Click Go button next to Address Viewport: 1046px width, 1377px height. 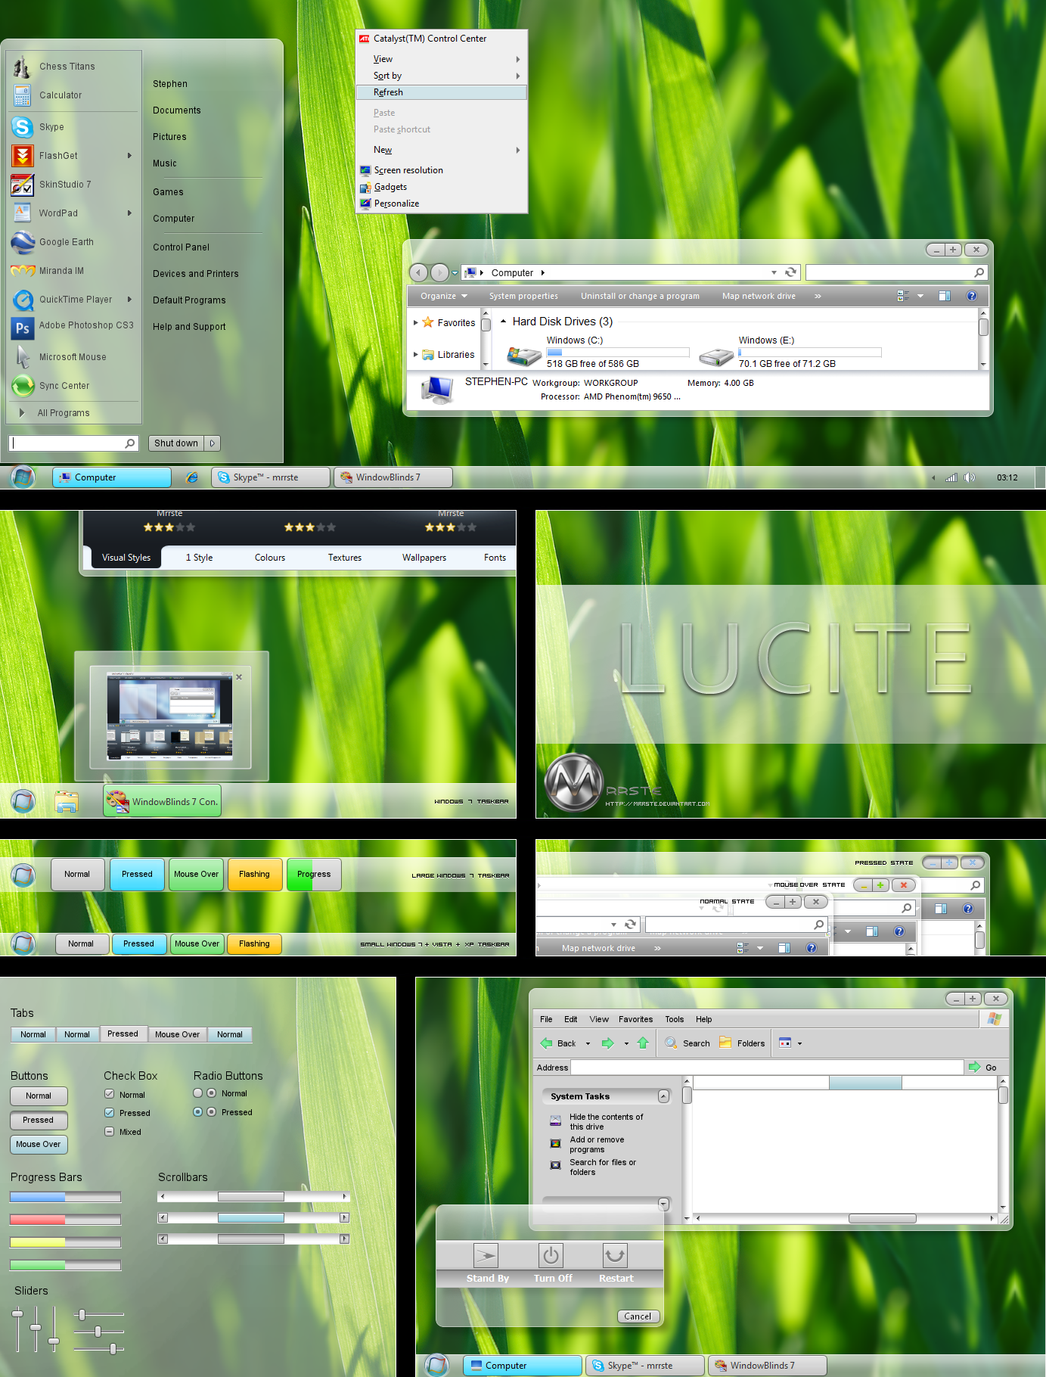[x=983, y=1067]
